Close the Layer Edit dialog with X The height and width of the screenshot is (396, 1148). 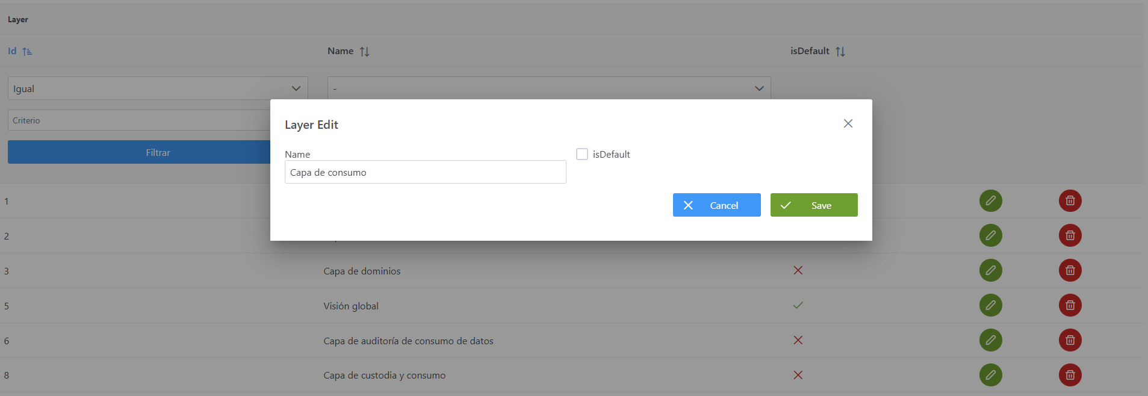click(848, 123)
